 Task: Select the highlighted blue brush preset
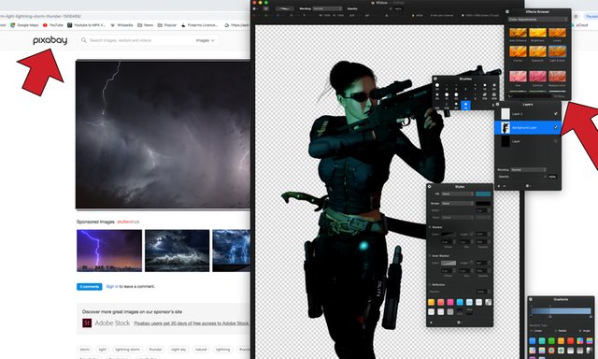tap(465, 106)
